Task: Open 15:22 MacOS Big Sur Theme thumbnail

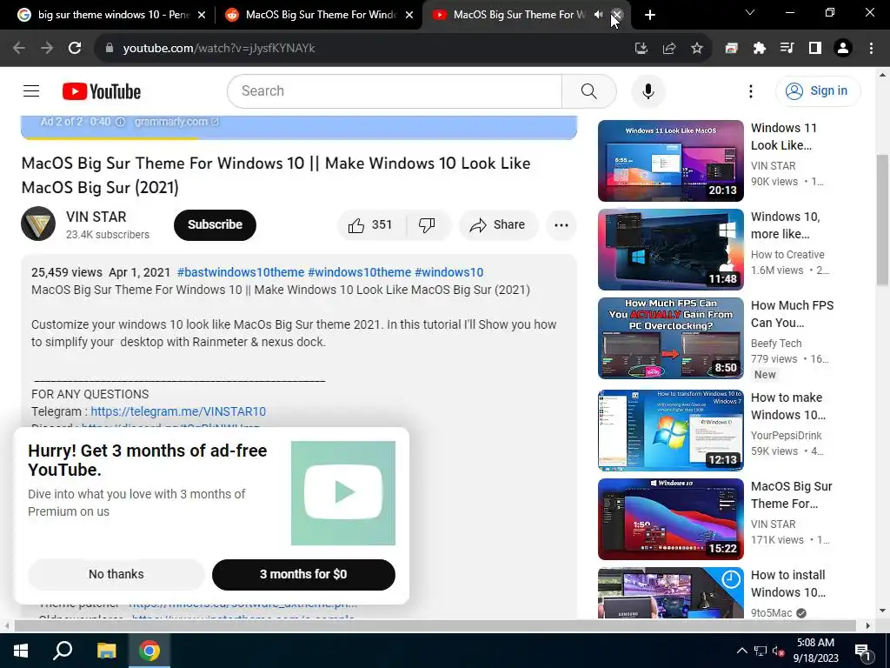Action: point(670,519)
